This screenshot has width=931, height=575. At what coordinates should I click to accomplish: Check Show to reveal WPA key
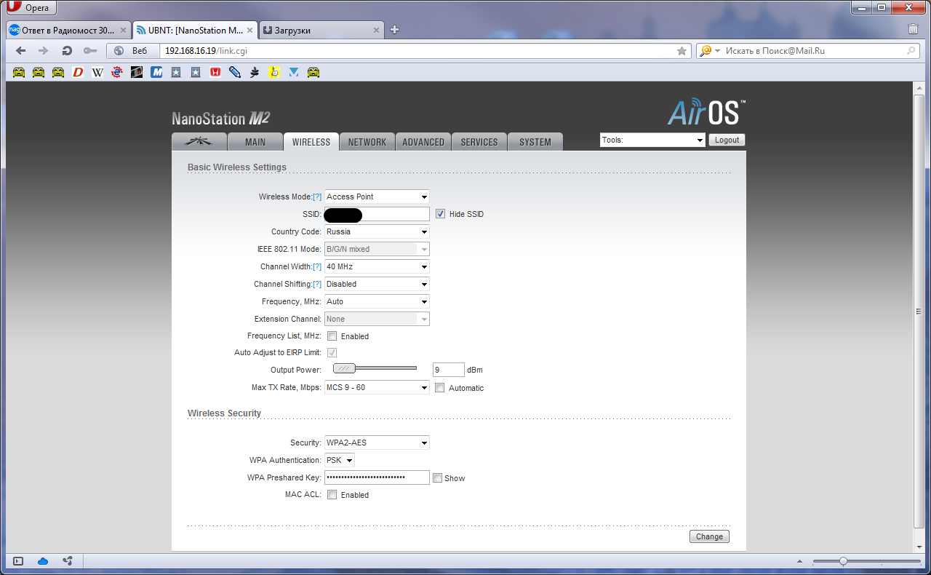pos(437,478)
